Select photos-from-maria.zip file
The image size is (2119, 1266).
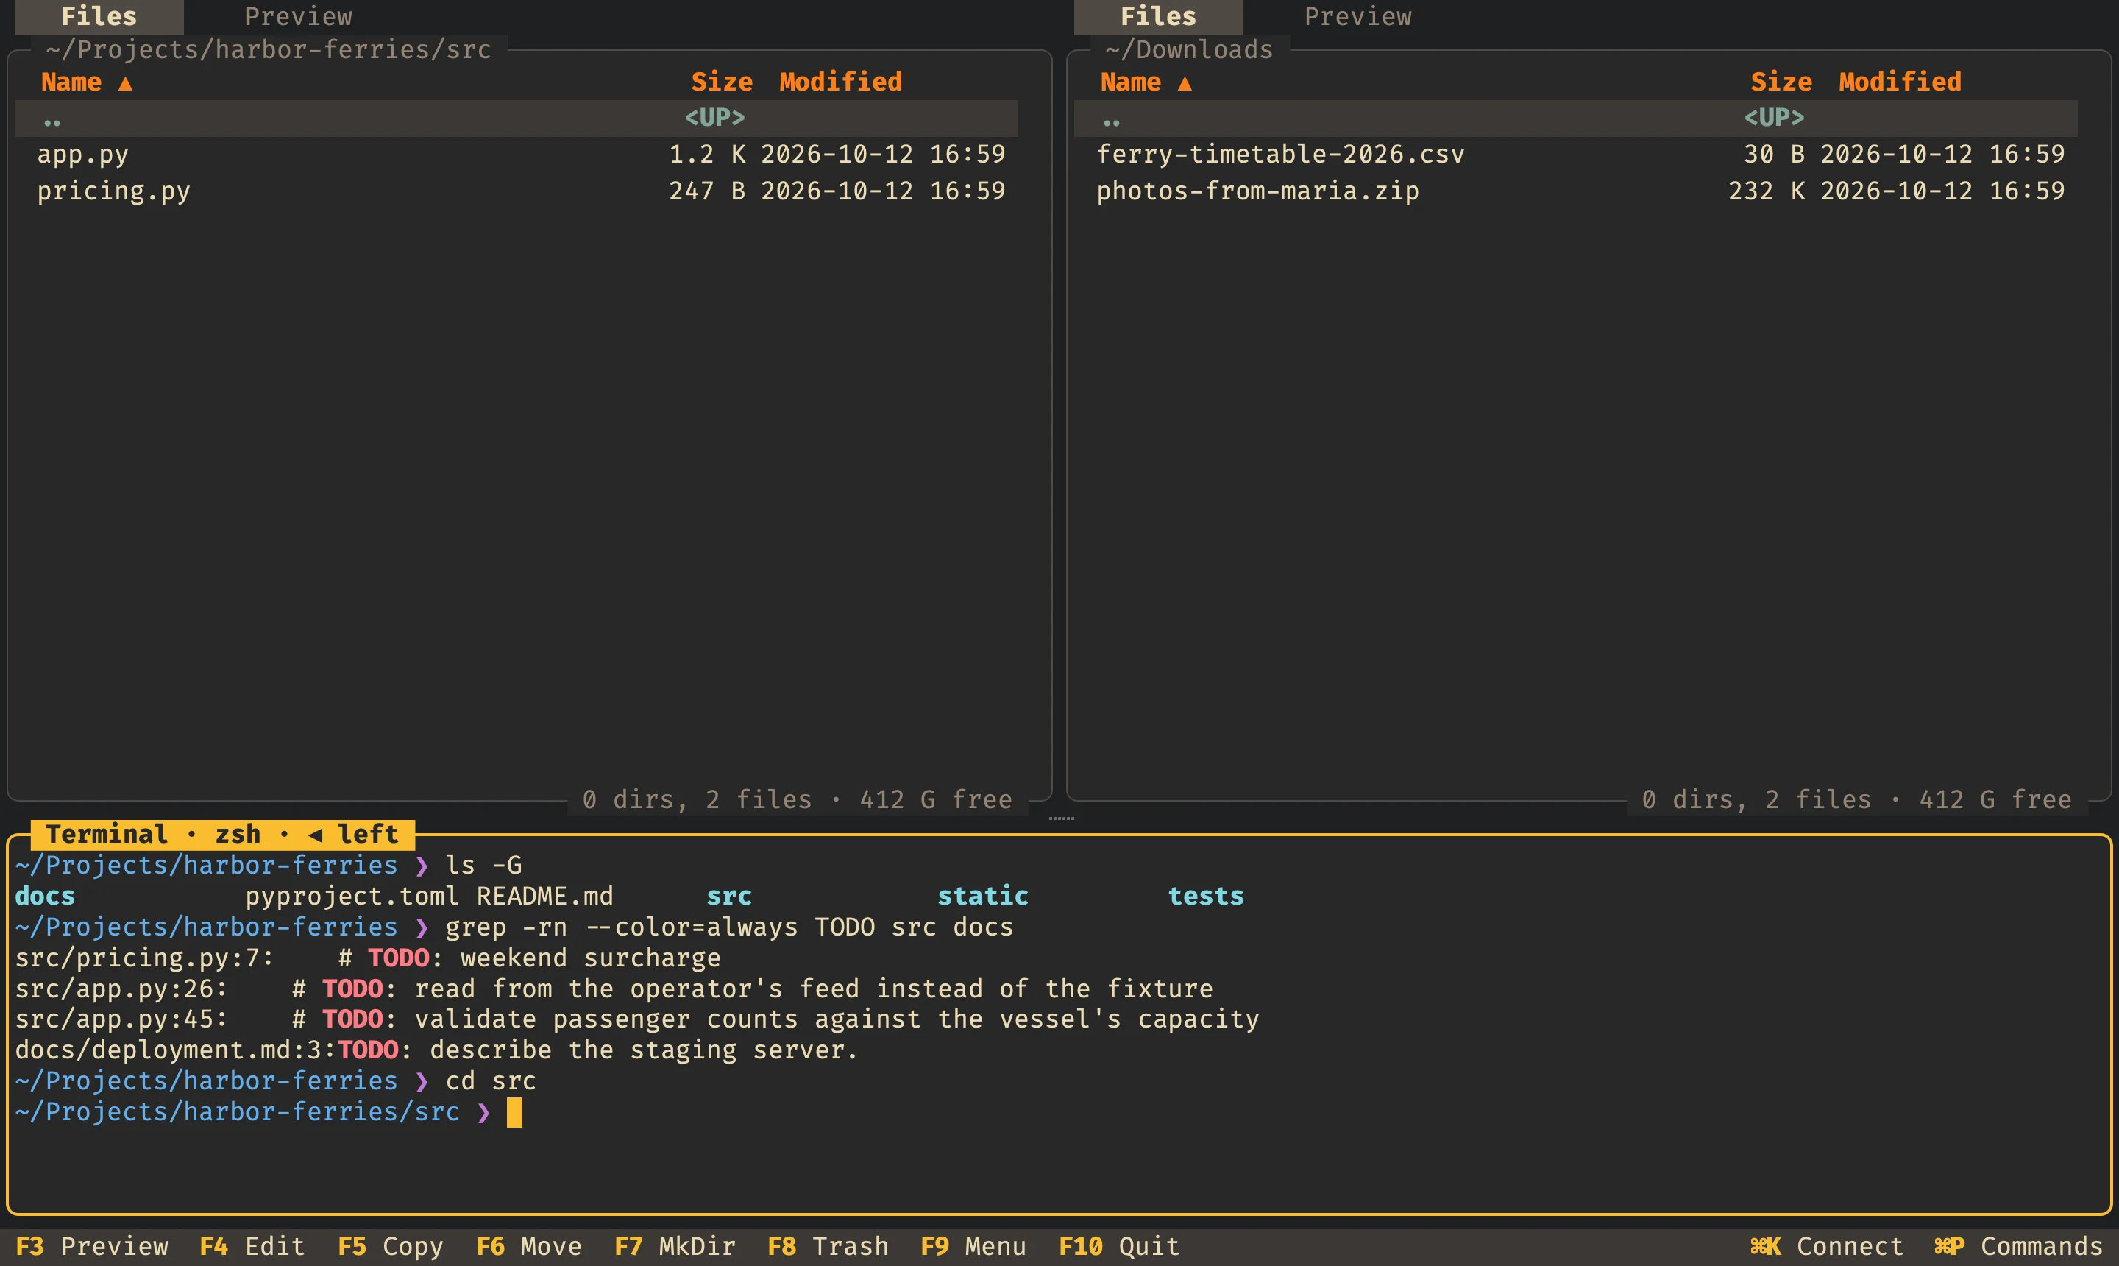coord(1575,191)
